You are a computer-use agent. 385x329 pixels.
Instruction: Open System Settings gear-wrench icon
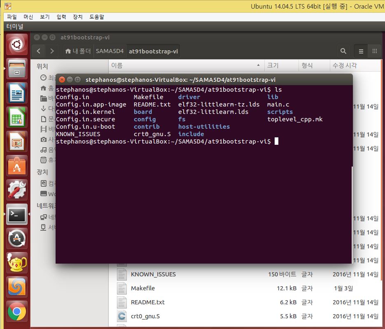click(17, 190)
